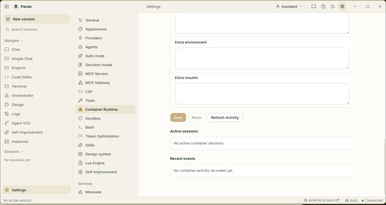Click the No active session status text
This screenshot has height=205, width=386.
coord(17,200)
